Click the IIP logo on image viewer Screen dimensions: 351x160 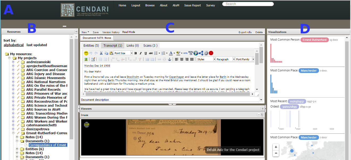click(86, 124)
